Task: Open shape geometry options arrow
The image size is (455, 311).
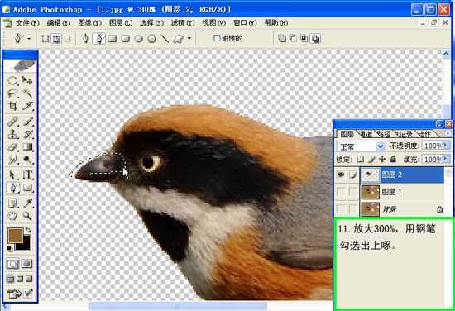Action: [x=189, y=38]
